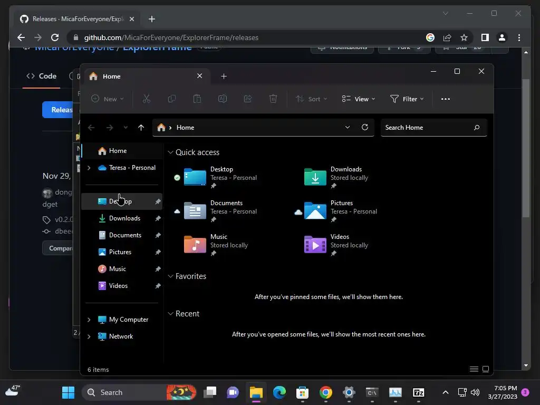Click Chrome's address bar URL

171,37
